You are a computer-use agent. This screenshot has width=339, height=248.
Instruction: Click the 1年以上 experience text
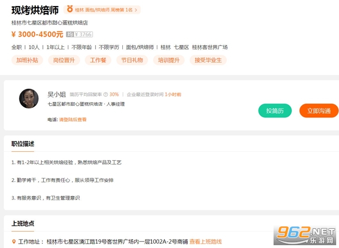pos(56,47)
